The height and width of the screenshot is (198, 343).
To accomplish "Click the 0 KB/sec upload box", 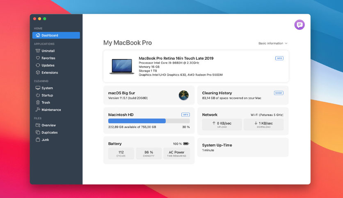I will pyautogui.click(x=222, y=124).
